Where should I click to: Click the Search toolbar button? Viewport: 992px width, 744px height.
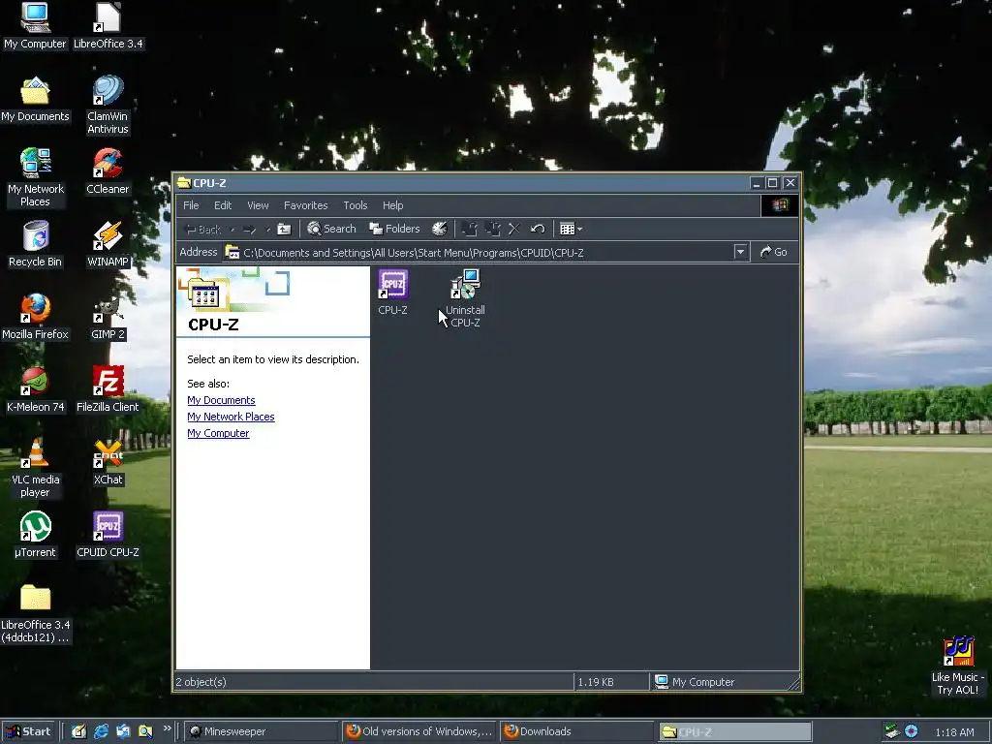[x=331, y=229]
